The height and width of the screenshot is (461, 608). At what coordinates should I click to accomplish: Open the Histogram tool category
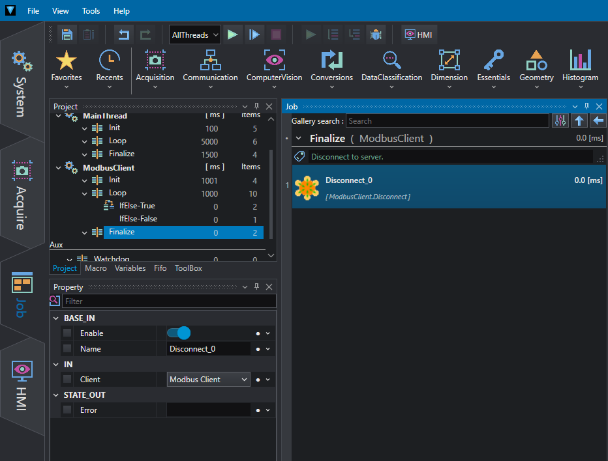coord(580,68)
